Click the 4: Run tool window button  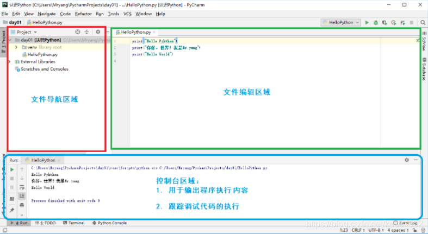(x=19, y=223)
